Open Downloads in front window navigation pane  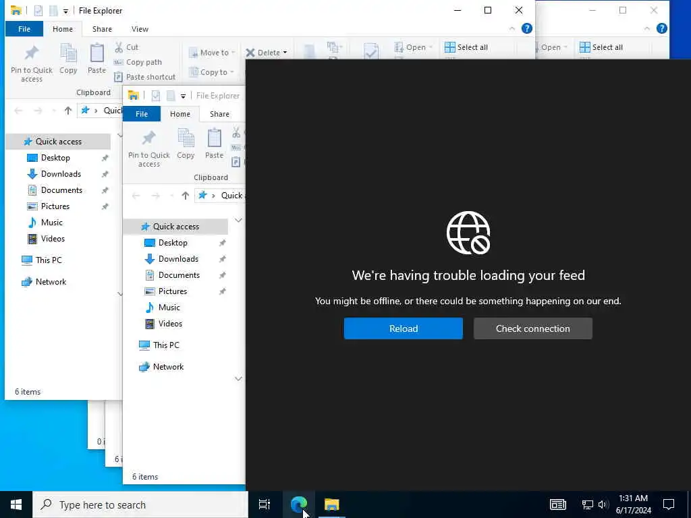tap(178, 259)
